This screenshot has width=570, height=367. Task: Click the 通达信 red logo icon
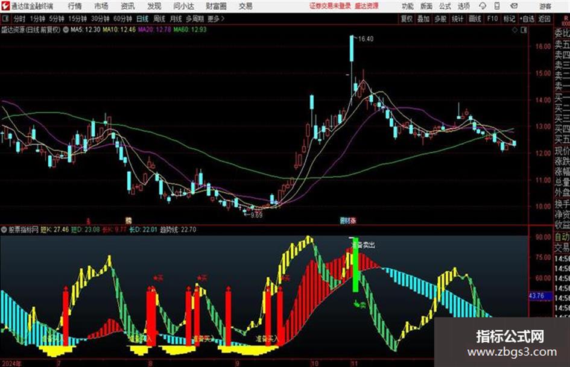point(5,6)
